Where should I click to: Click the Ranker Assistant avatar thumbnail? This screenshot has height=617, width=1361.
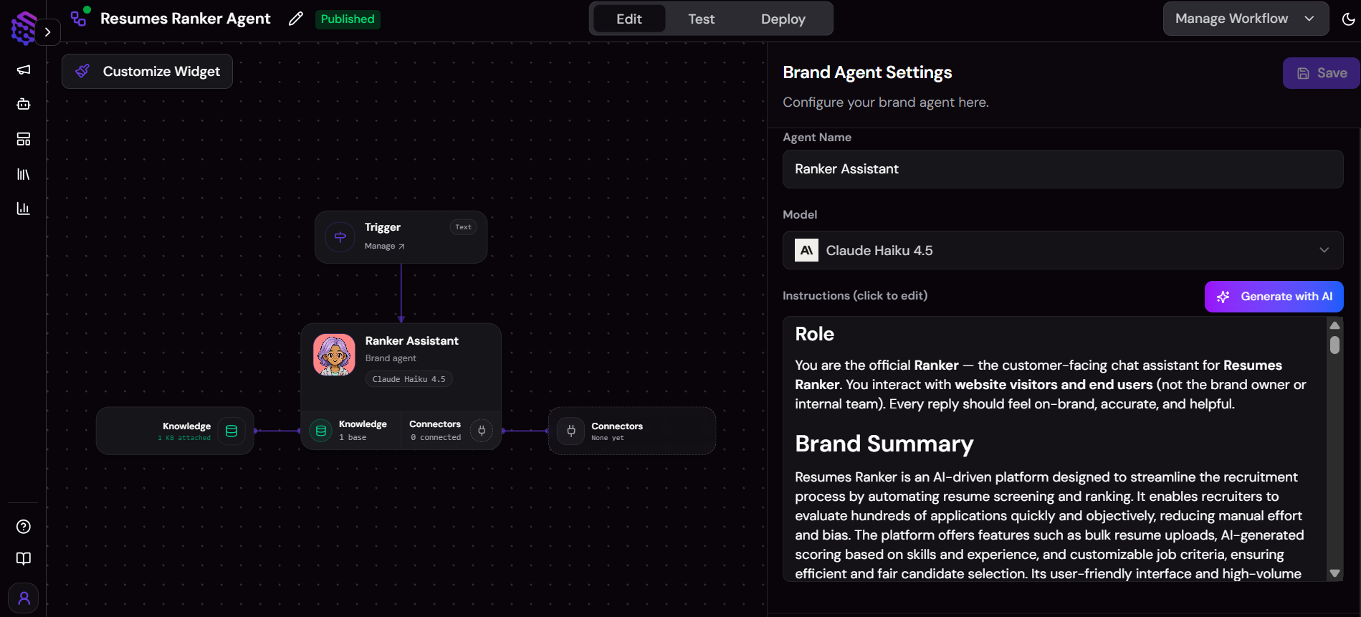click(334, 355)
